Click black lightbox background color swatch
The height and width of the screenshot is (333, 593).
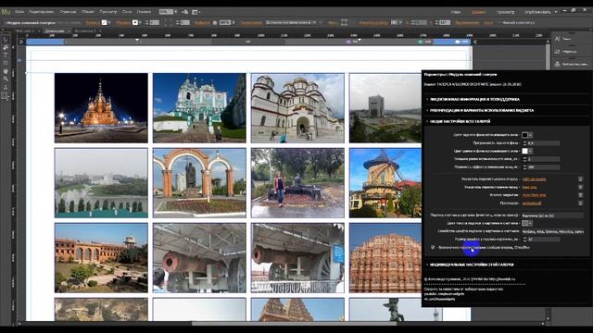tap(525, 135)
